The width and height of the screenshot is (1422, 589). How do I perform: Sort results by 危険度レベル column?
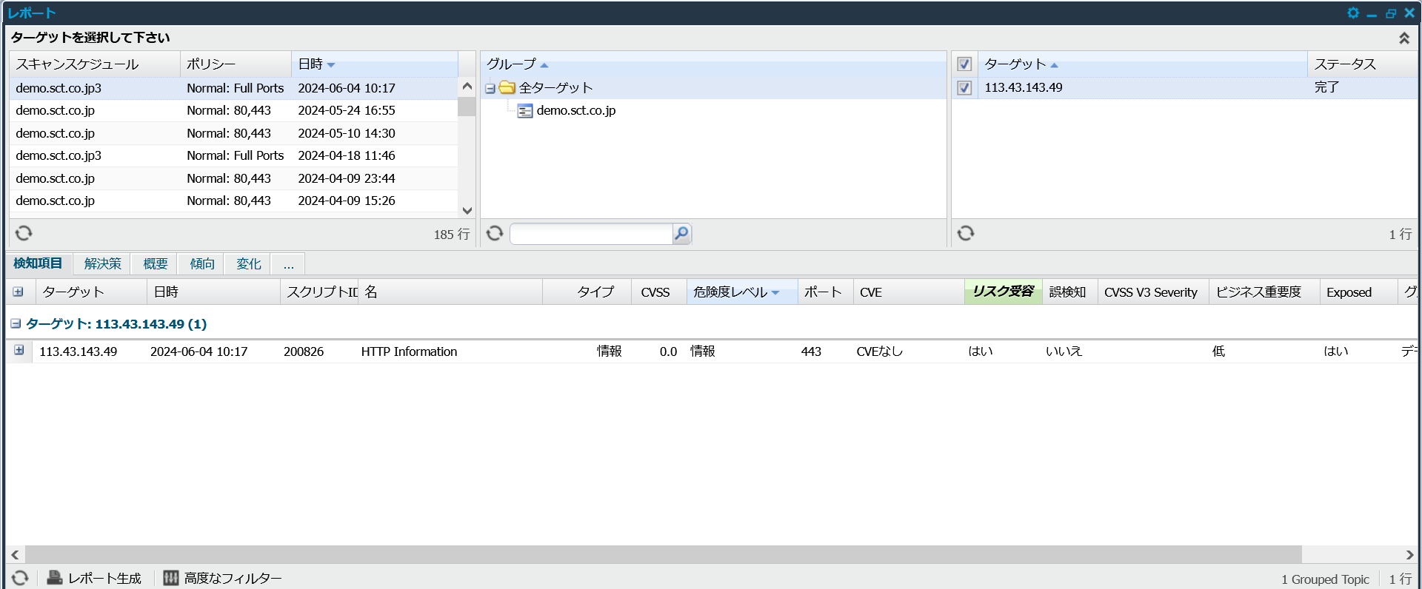[742, 292]
